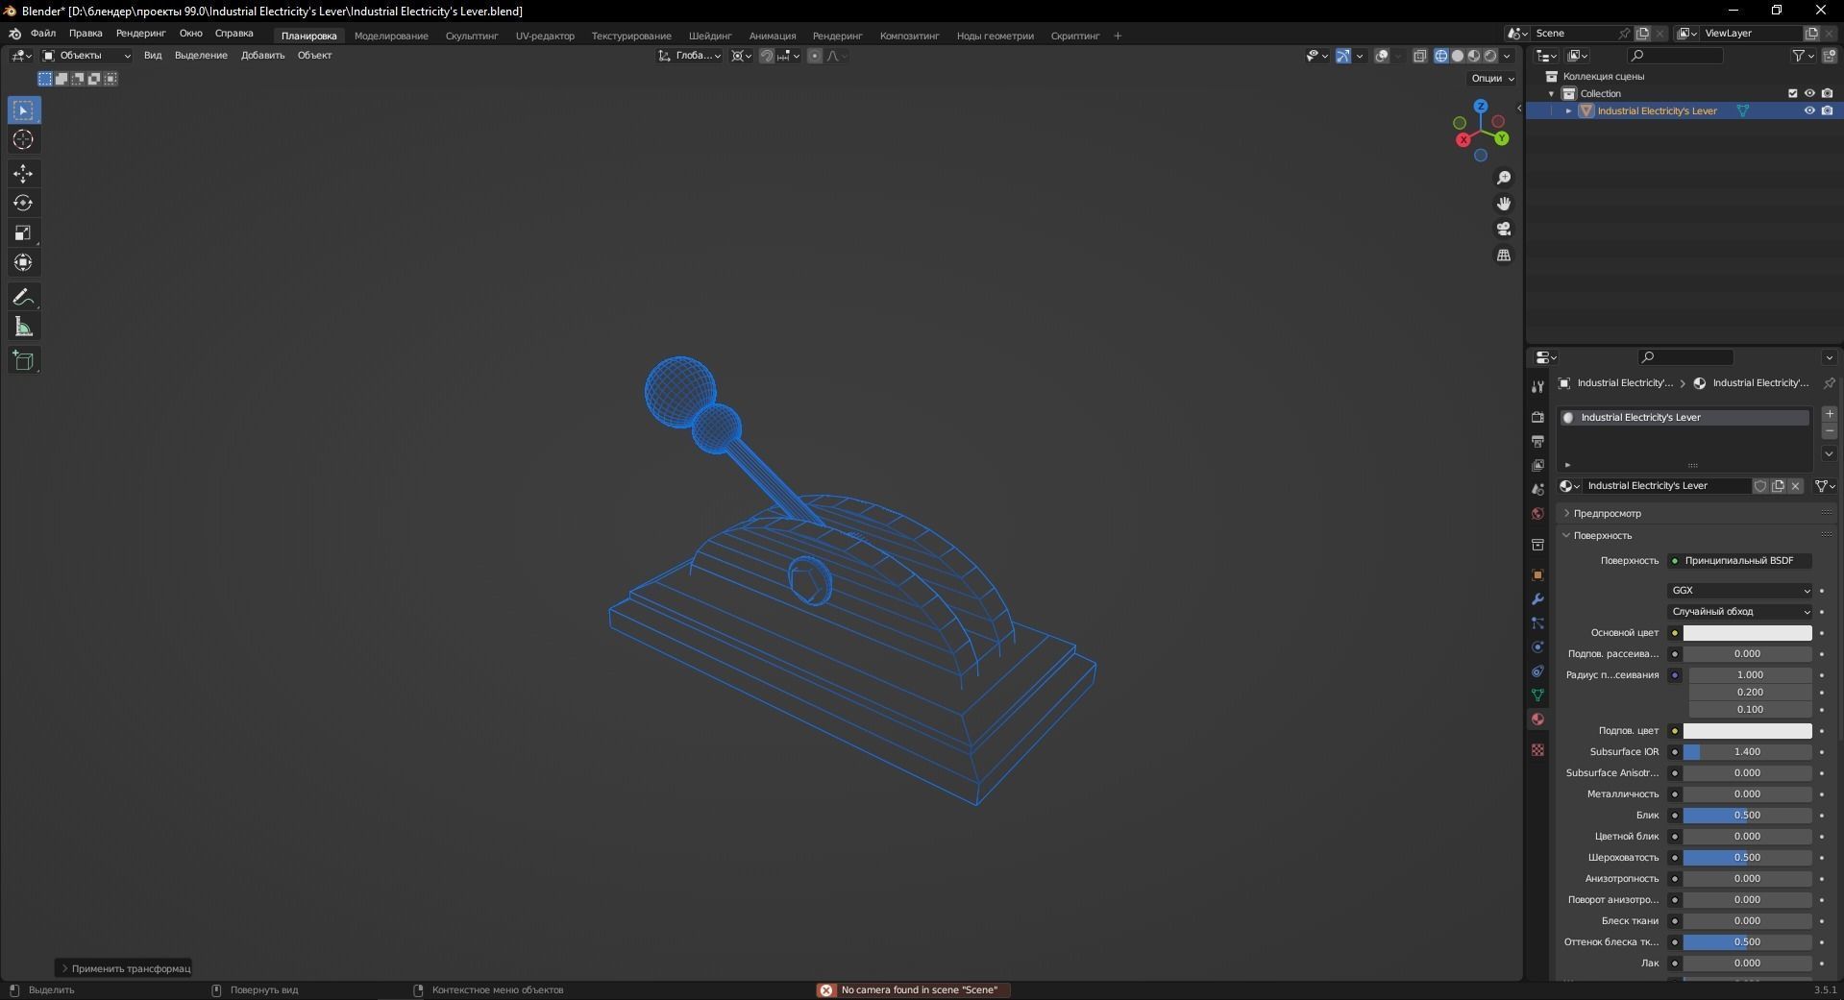Open the Глоба... transform orientation dropdown
1844x1000 pixels.
pyautogui.click(x=690, y=56)
